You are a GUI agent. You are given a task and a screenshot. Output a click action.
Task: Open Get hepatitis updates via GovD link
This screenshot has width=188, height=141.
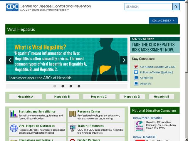click(158, 67)
